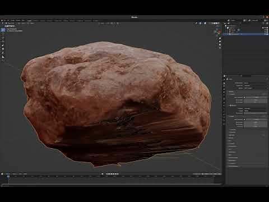
Task: Click the play animation button
Action: click(113, 174)
